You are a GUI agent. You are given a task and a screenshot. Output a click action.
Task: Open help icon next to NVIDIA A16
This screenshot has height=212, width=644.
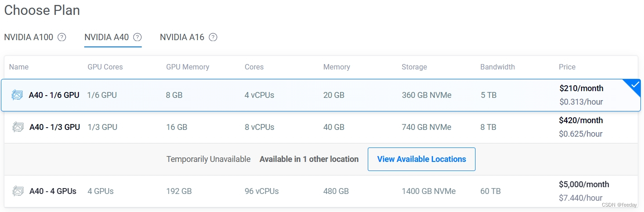[213, 37]
